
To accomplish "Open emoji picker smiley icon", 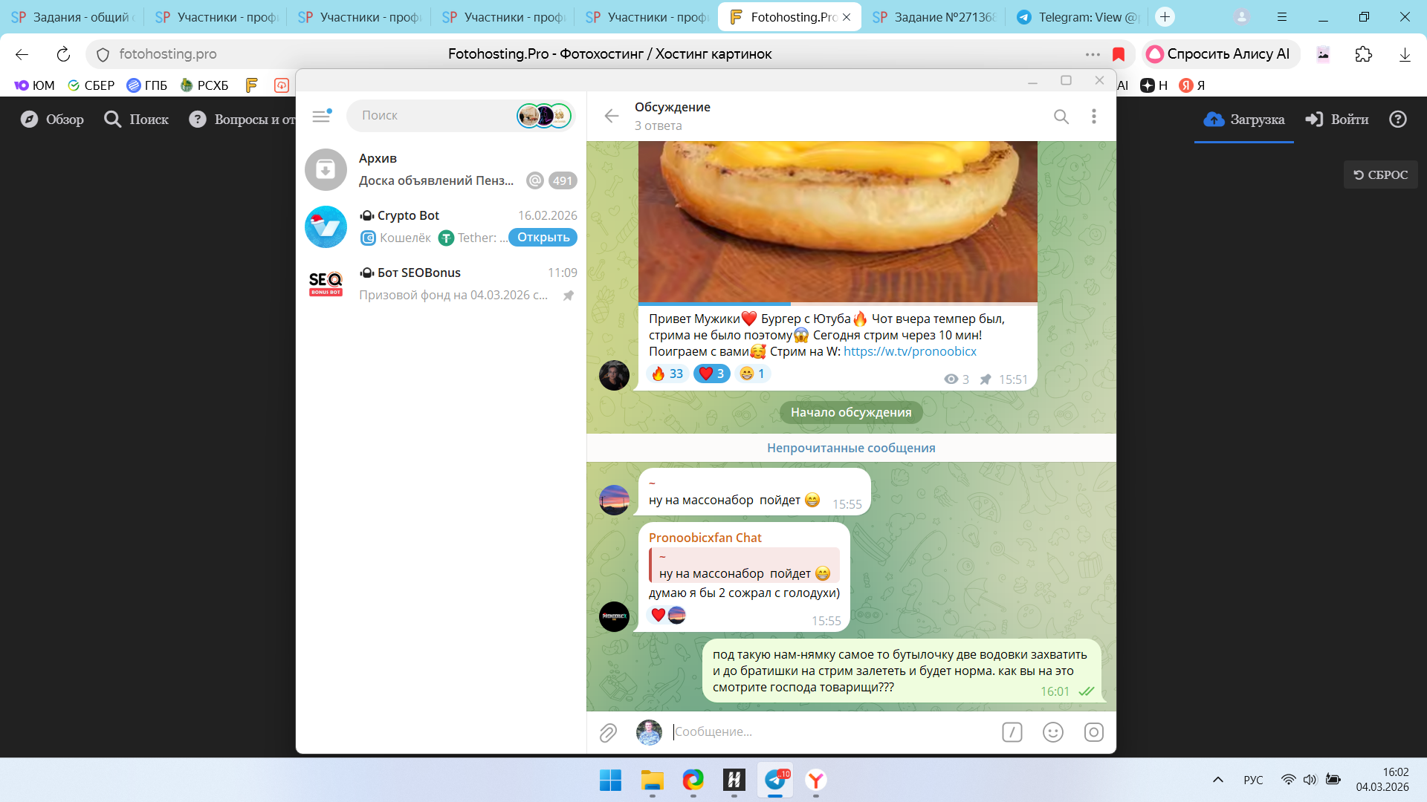I will pyautogui.click(x=1052, y=732).
